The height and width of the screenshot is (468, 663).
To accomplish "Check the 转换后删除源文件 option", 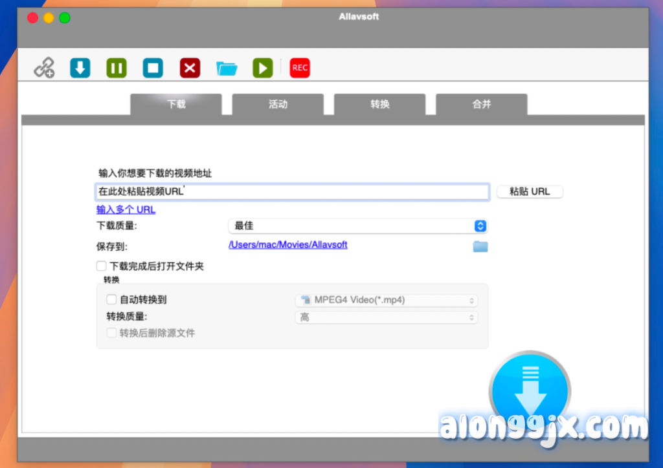I will point(112,333).
